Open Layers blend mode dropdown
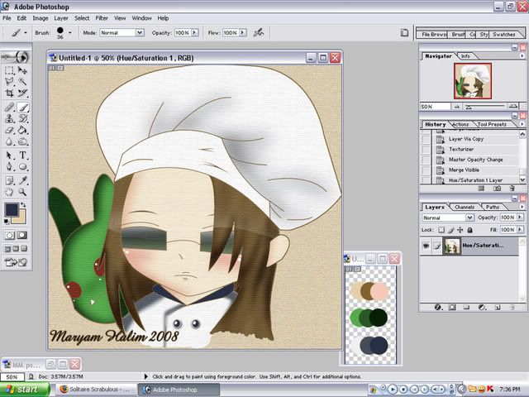The image size is (529, 397). (469, 218)
